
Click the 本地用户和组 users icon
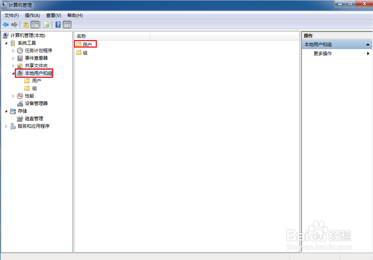pyautogui.click(x=20, y=73)
